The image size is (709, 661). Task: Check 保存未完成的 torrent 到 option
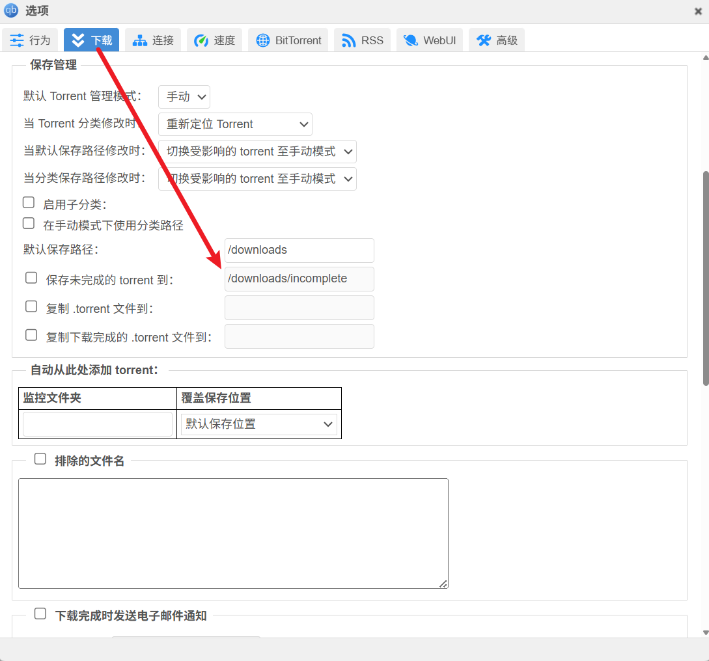pos(31,278)
